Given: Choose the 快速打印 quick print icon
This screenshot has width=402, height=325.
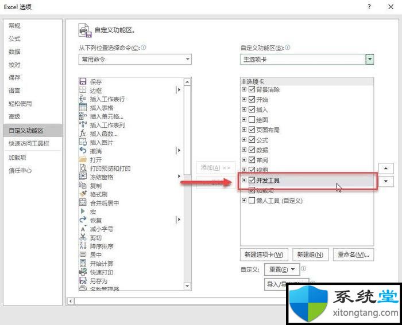Looking at the screenshot, I should [x=83, y=272].
